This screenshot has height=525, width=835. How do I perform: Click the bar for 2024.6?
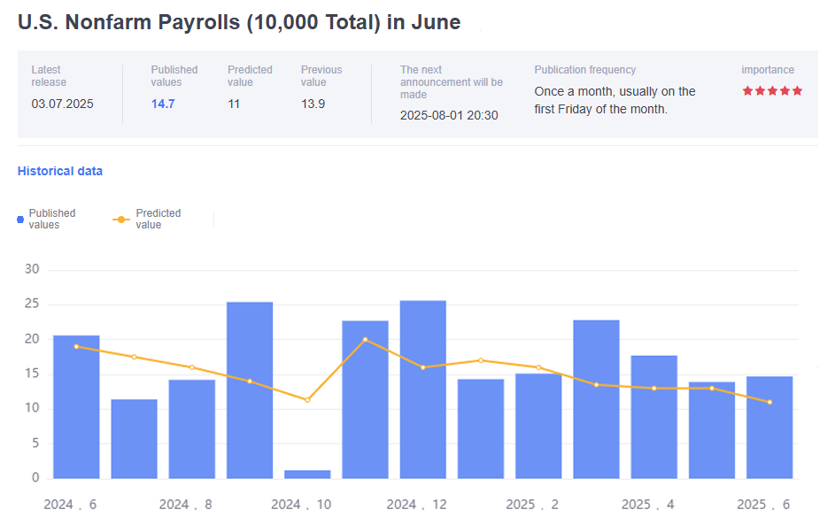[x=76, y=407]
